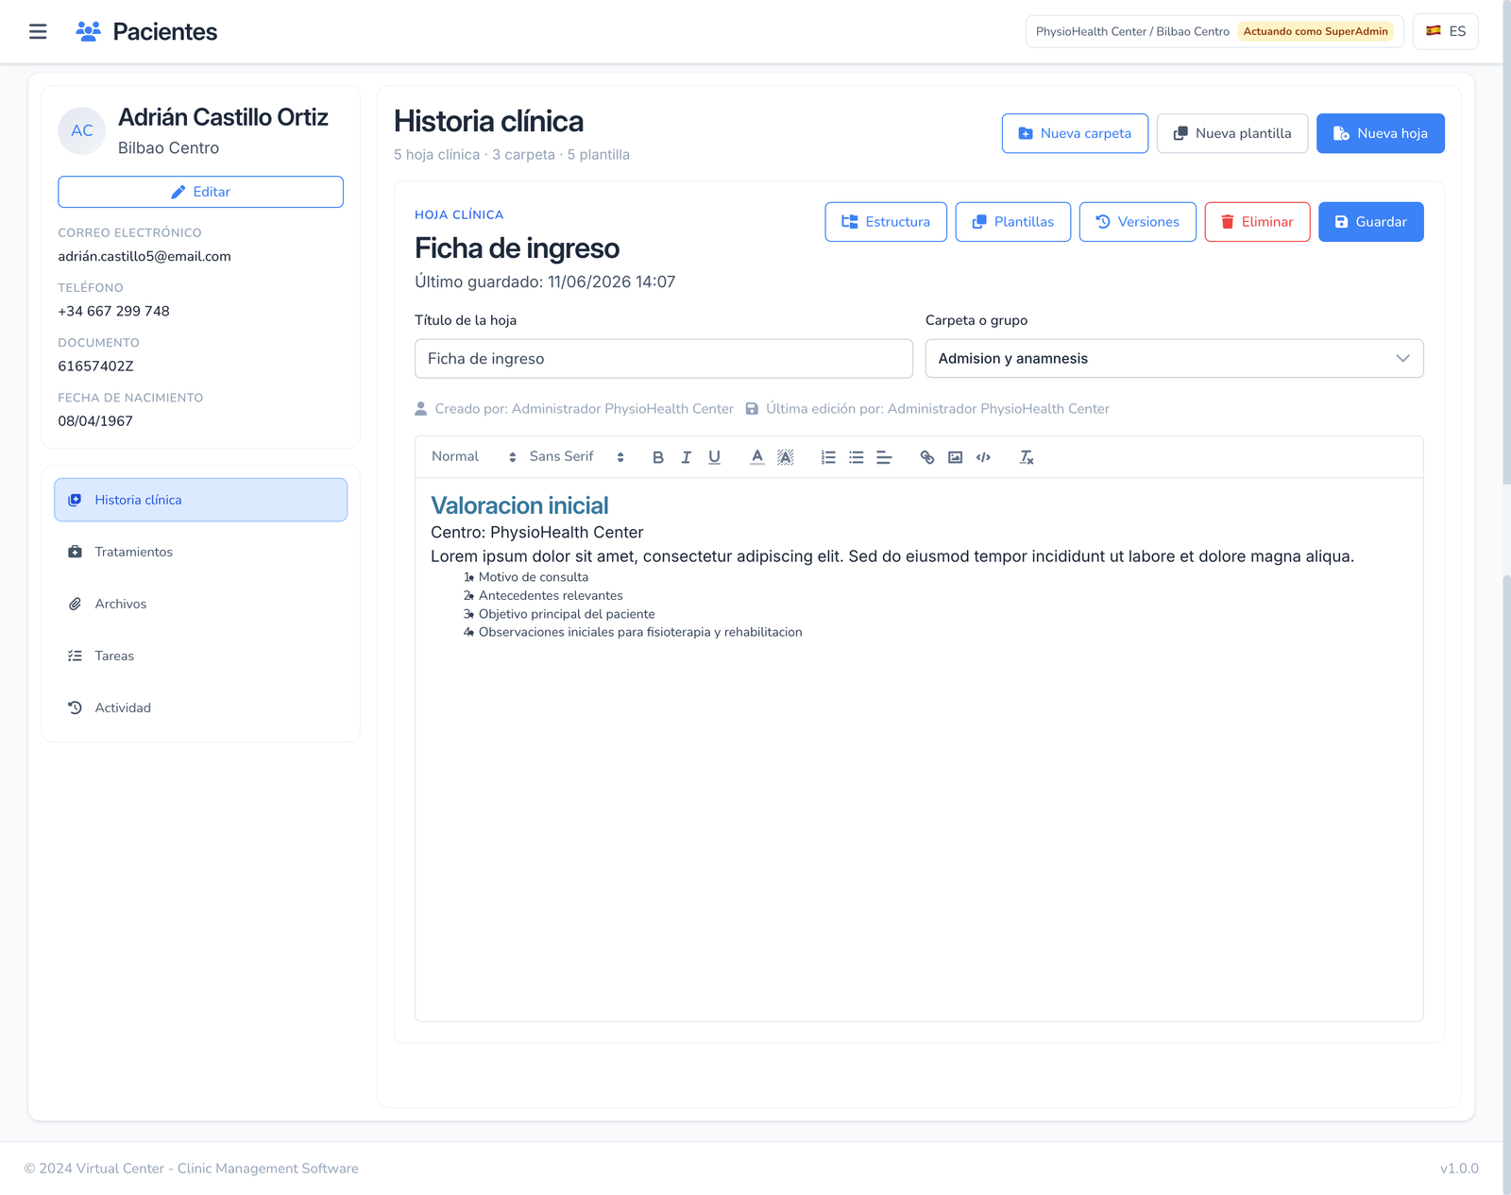Open the hamburger navigation menu

pos(38,31)
